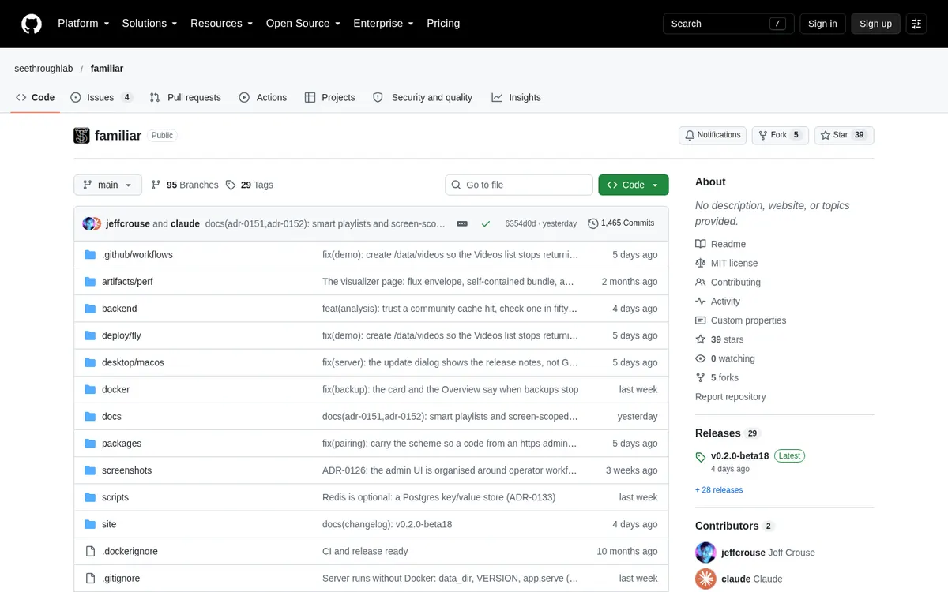948x592 pixels.
Task: Click the artifacts/perf folder icon
Action: coord(89,282)
